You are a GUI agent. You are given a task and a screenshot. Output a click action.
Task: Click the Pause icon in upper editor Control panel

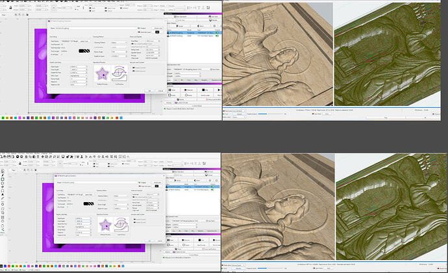(169, 90)
